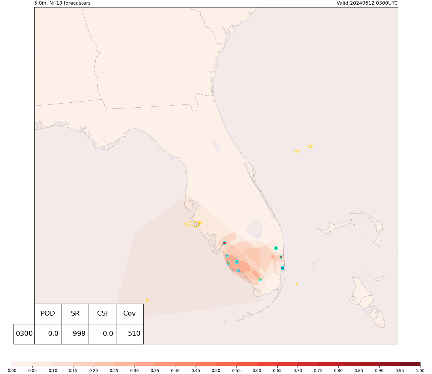This screenshot has width=432, height=374.
Task: Click the 0.45 colorbar tick label
Action: (196, 371)
